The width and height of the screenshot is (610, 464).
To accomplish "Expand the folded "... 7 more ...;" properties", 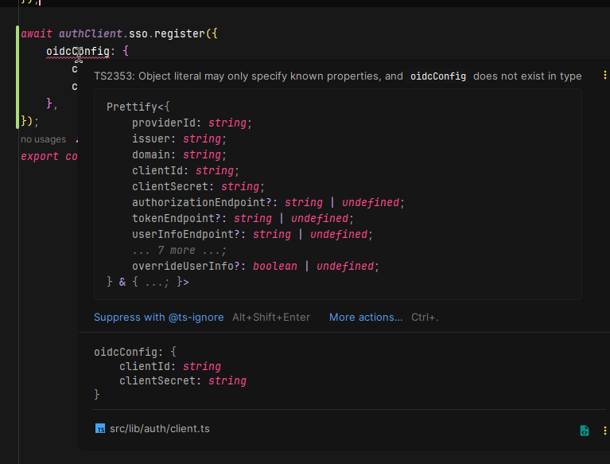I will click(179, 250).
